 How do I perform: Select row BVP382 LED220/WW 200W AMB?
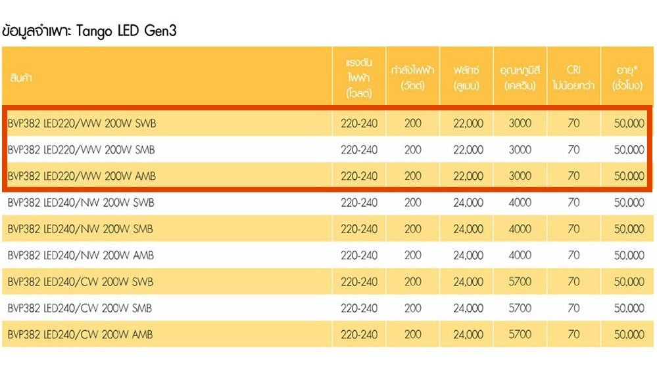pyautogui.click(x=328, y=176)
